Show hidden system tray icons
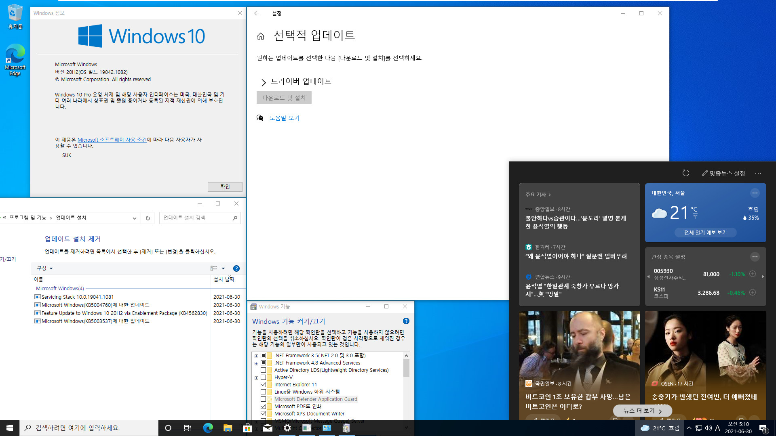This screenshot has width=776, height=436. pyautogui.click(x=689, y=428)
